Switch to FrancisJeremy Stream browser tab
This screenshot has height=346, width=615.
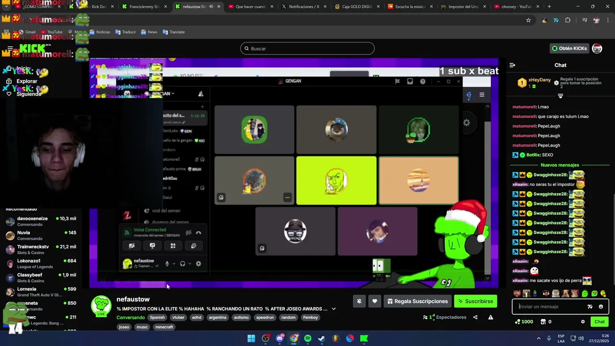(145, 7)
